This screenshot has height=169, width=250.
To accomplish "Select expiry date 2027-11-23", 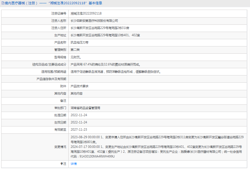I will pos(79,129).
